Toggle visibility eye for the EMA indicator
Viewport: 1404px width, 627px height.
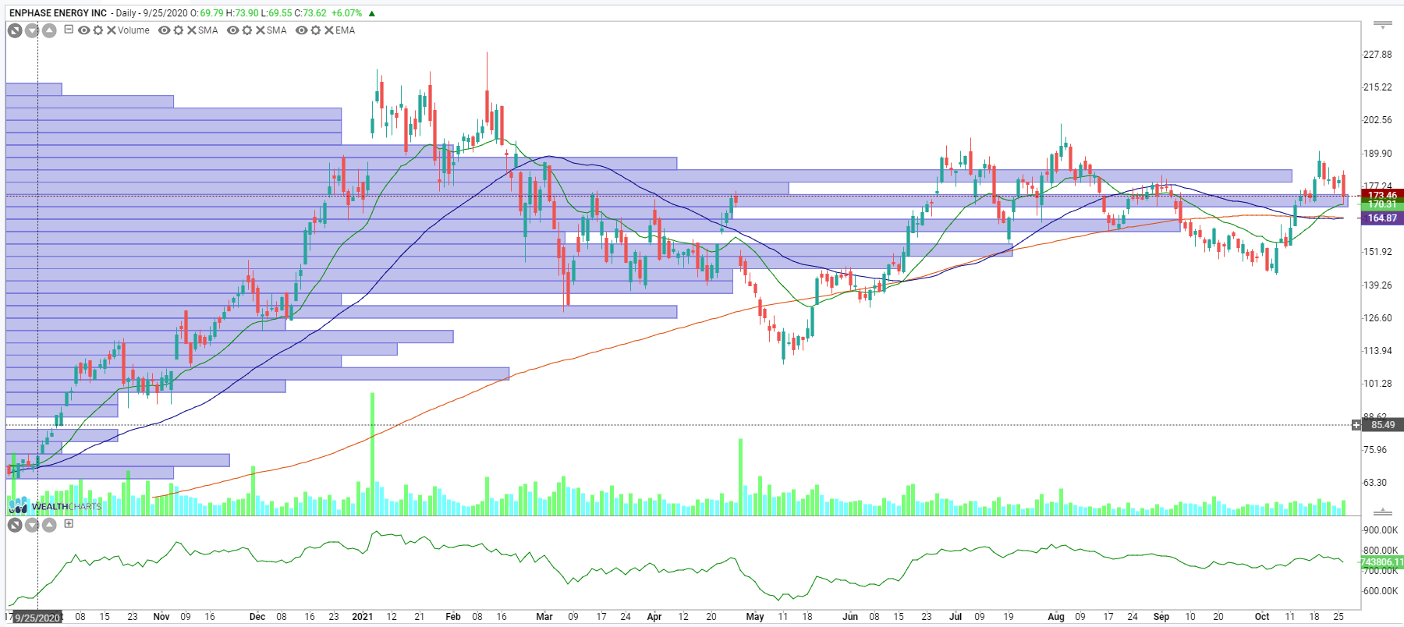pyautogui.click(x=302, y=30)
